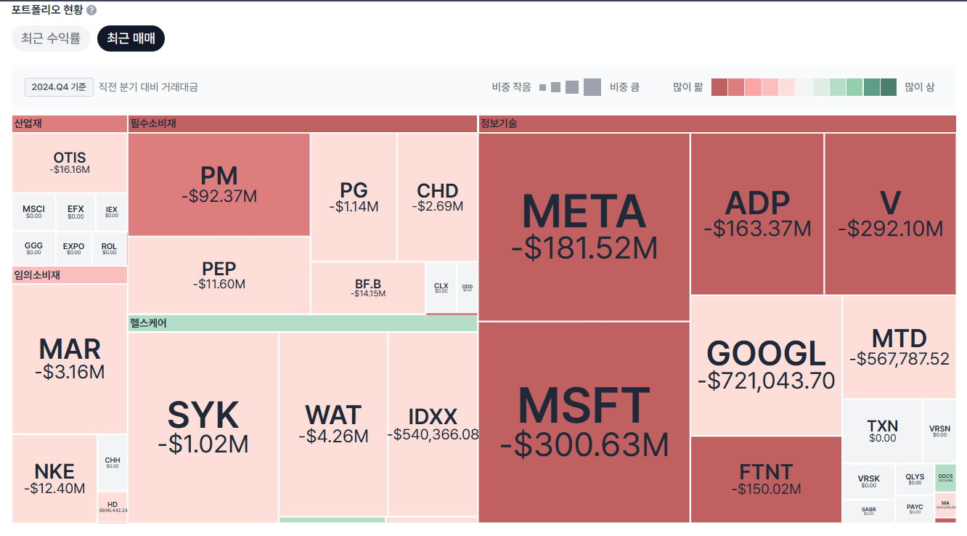Viewport: 967px width, 536px height.
Task: Open the META treemap tile
Action: [x=584, y=227]
